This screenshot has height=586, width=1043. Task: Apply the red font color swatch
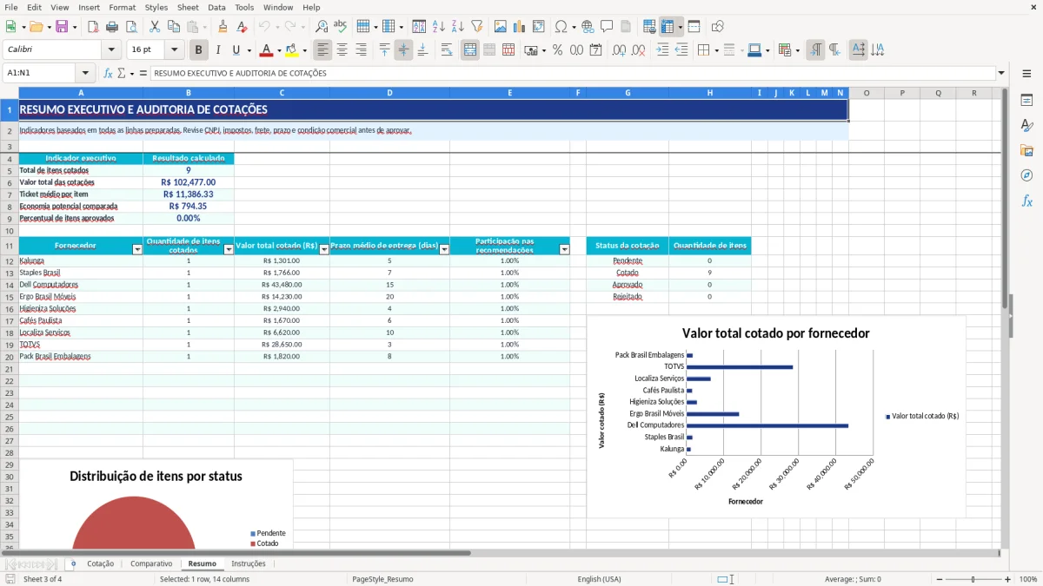tap(266, 50)
